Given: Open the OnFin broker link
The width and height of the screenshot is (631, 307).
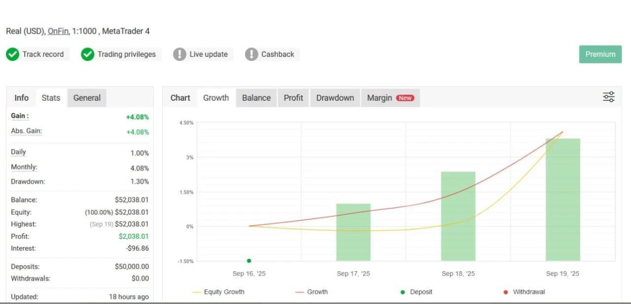Looking at the screenshot, I should click(x=58, y=31).
